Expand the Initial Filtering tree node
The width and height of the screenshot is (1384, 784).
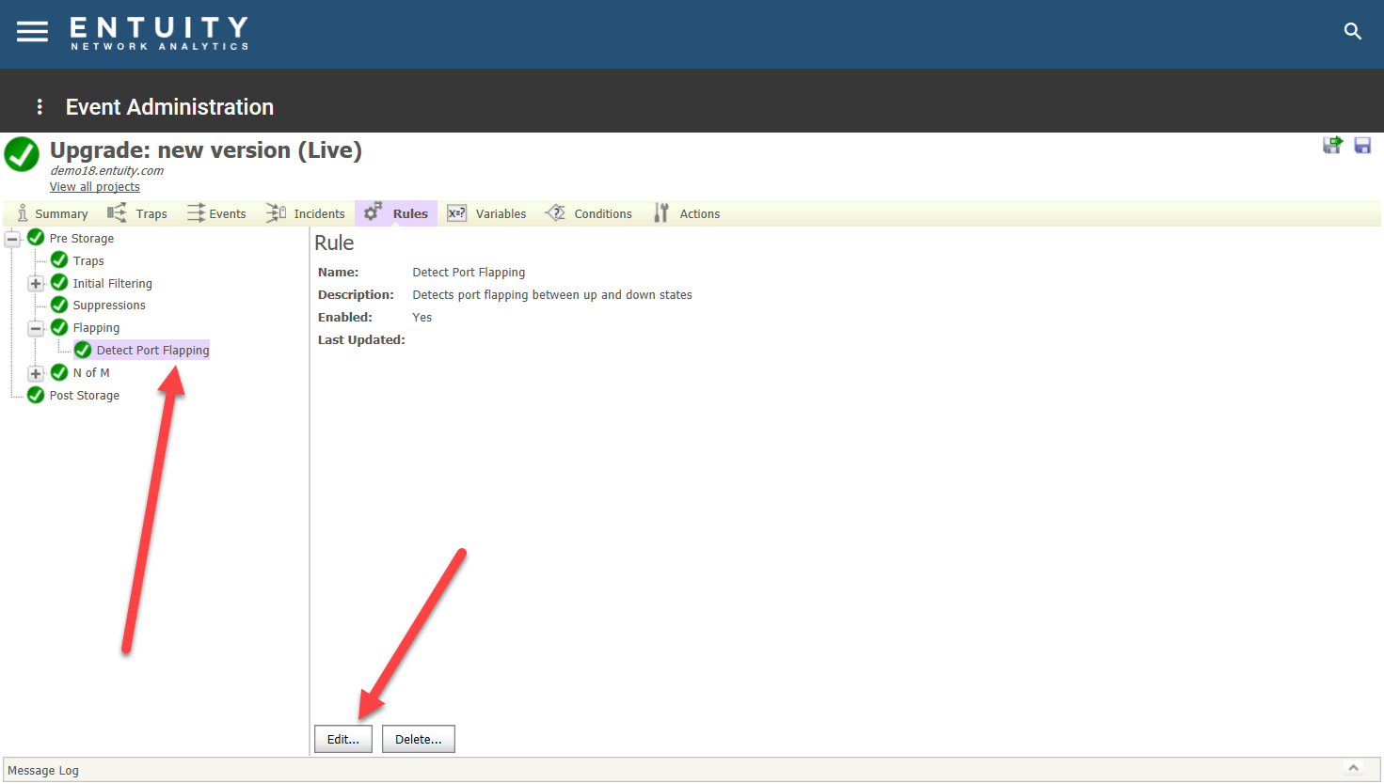coord(36,284)
